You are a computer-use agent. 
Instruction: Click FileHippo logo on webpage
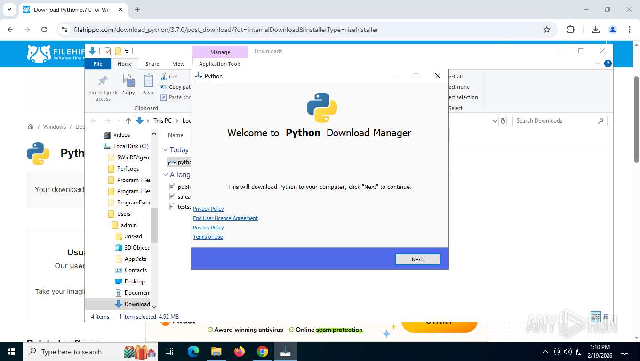(56, 54)
